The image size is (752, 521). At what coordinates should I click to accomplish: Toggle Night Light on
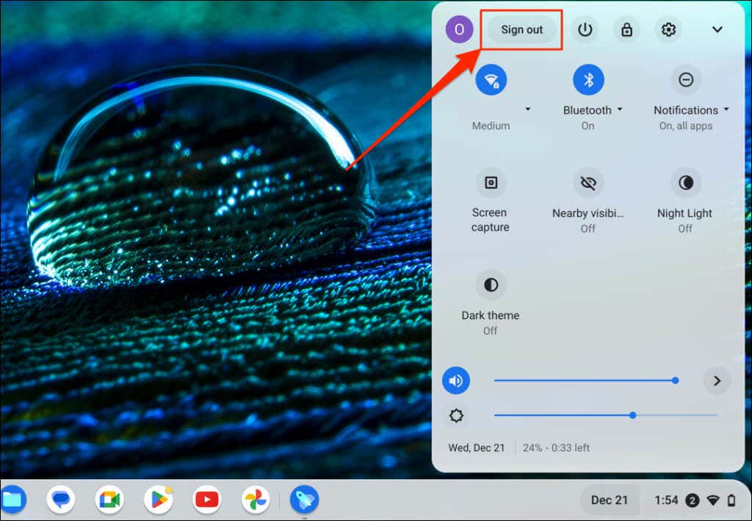point(686,183)
